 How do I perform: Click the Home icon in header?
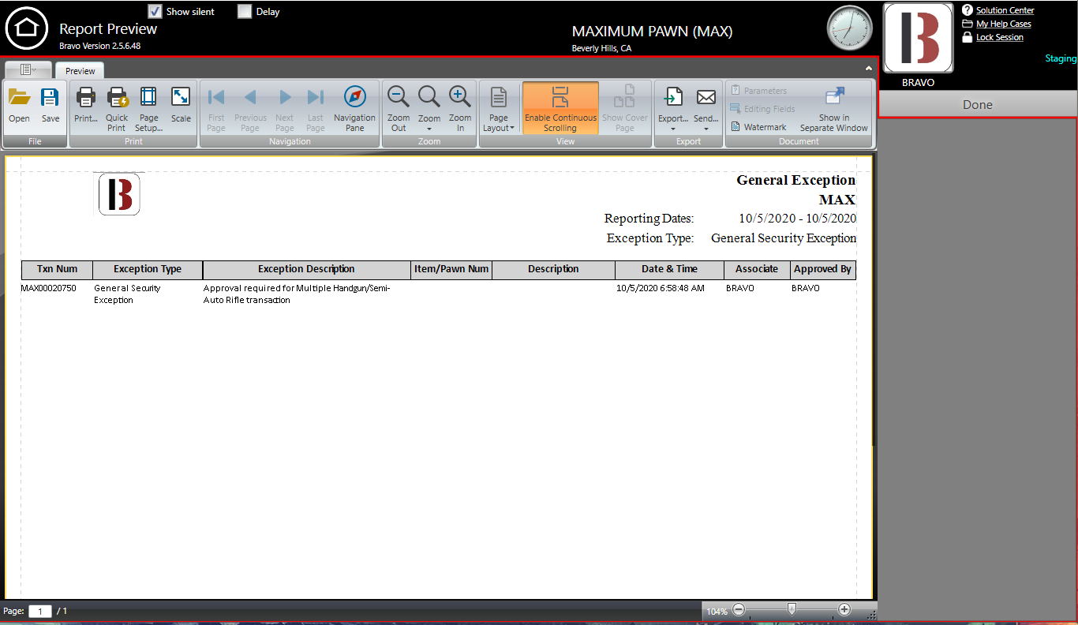[27, 28]
